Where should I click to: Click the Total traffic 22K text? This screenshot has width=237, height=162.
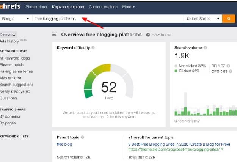coord(142,157)
